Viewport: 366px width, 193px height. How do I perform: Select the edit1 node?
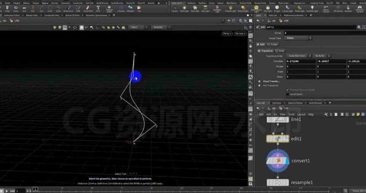coord(278,139)
